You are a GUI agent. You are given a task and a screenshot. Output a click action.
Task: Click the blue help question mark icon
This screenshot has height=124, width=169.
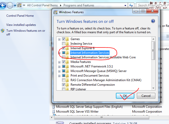[153, 21]
